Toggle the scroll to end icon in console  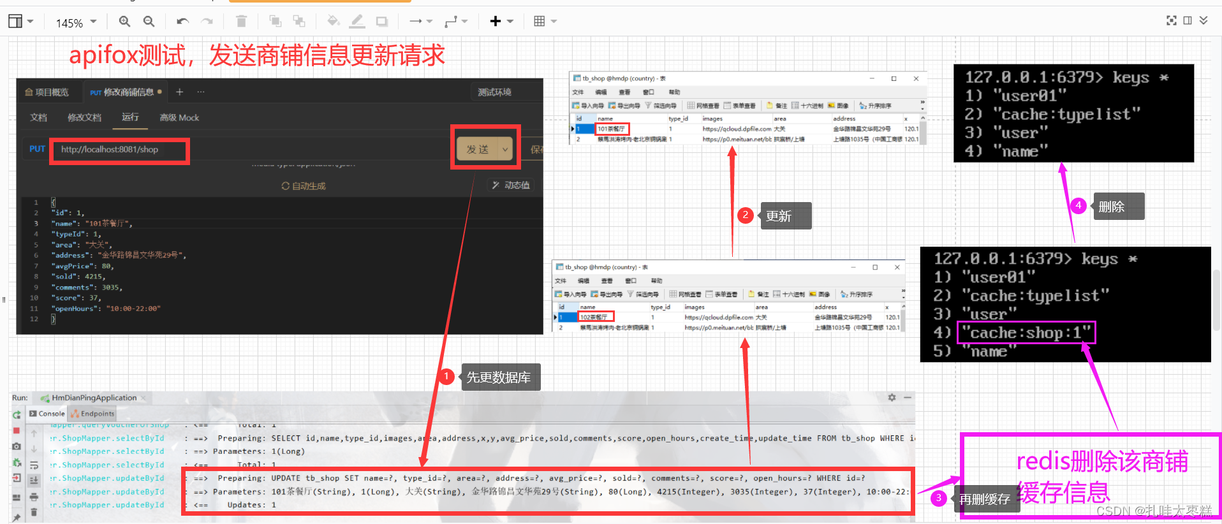[x=34, y=480]
